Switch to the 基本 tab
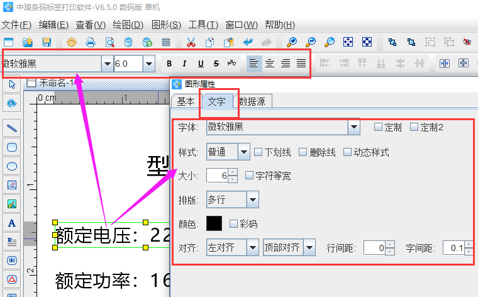 click(x=185, y=101)
